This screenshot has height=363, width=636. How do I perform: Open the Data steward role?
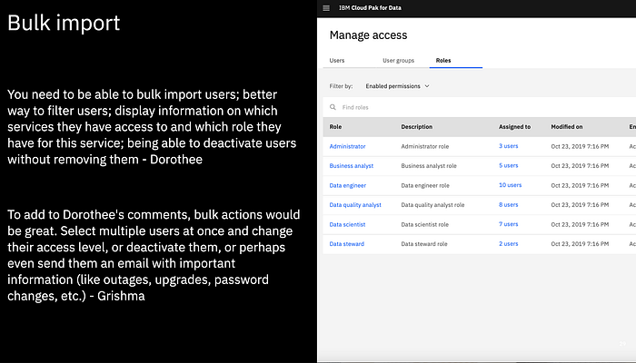(346, 244)
